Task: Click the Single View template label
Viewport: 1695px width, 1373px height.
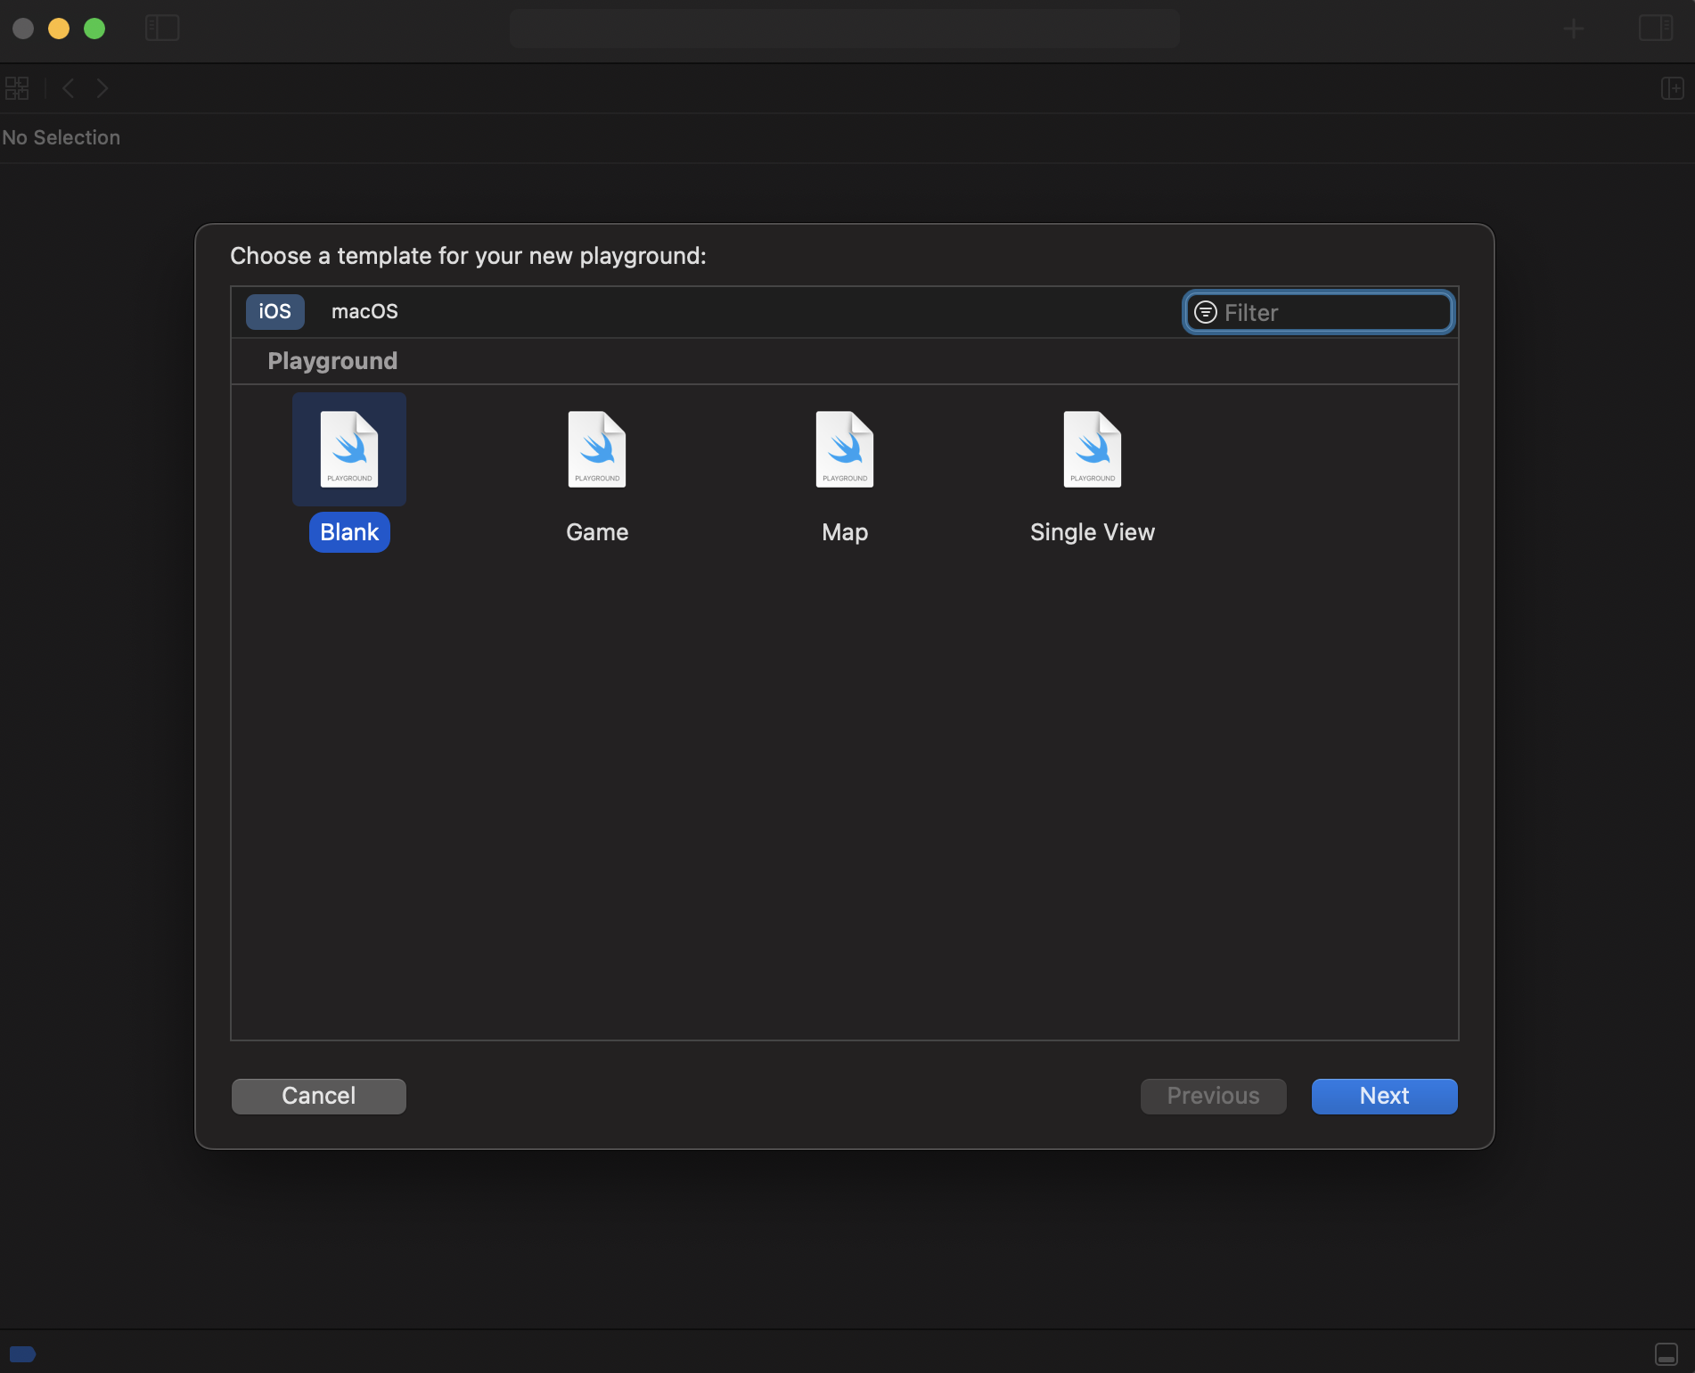Action: coord(1093,532)
